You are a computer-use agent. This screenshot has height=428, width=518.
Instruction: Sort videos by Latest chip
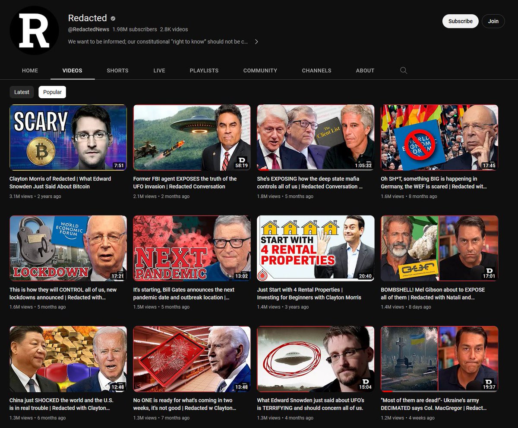22,92
